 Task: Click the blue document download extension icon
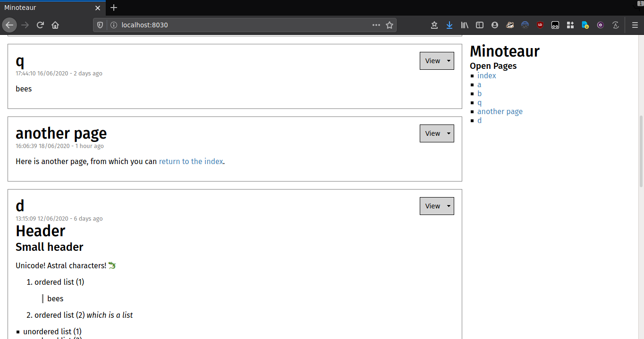(585, 25)
